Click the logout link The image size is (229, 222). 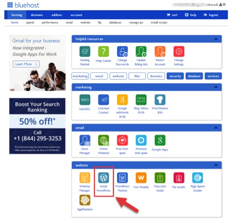coord(211,15)
